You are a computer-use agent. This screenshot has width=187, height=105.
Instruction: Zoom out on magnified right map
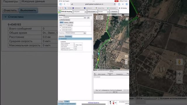point(179,80)
